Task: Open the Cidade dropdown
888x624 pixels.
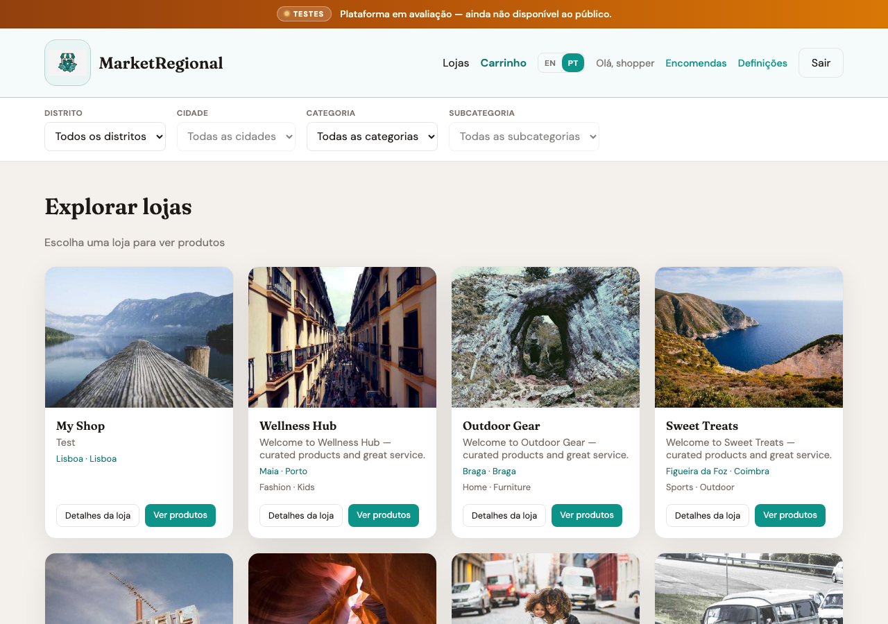Action: point(236,137)
